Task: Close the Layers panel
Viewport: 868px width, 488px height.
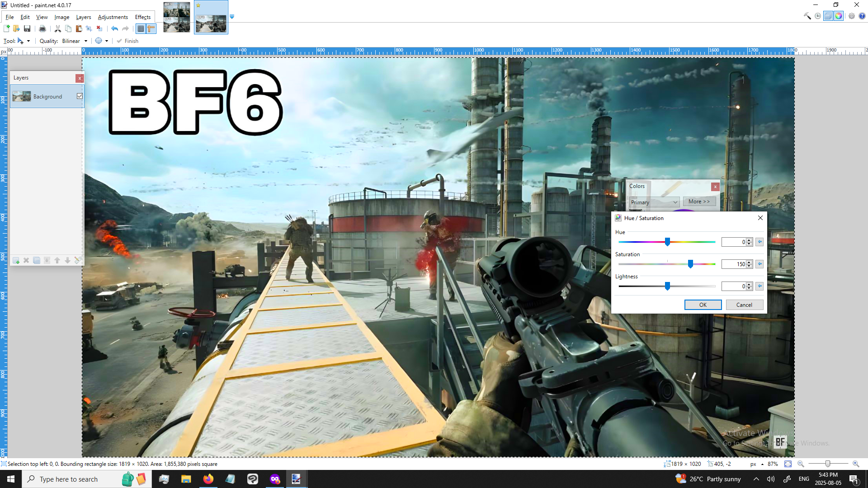Action: [80, 78]
